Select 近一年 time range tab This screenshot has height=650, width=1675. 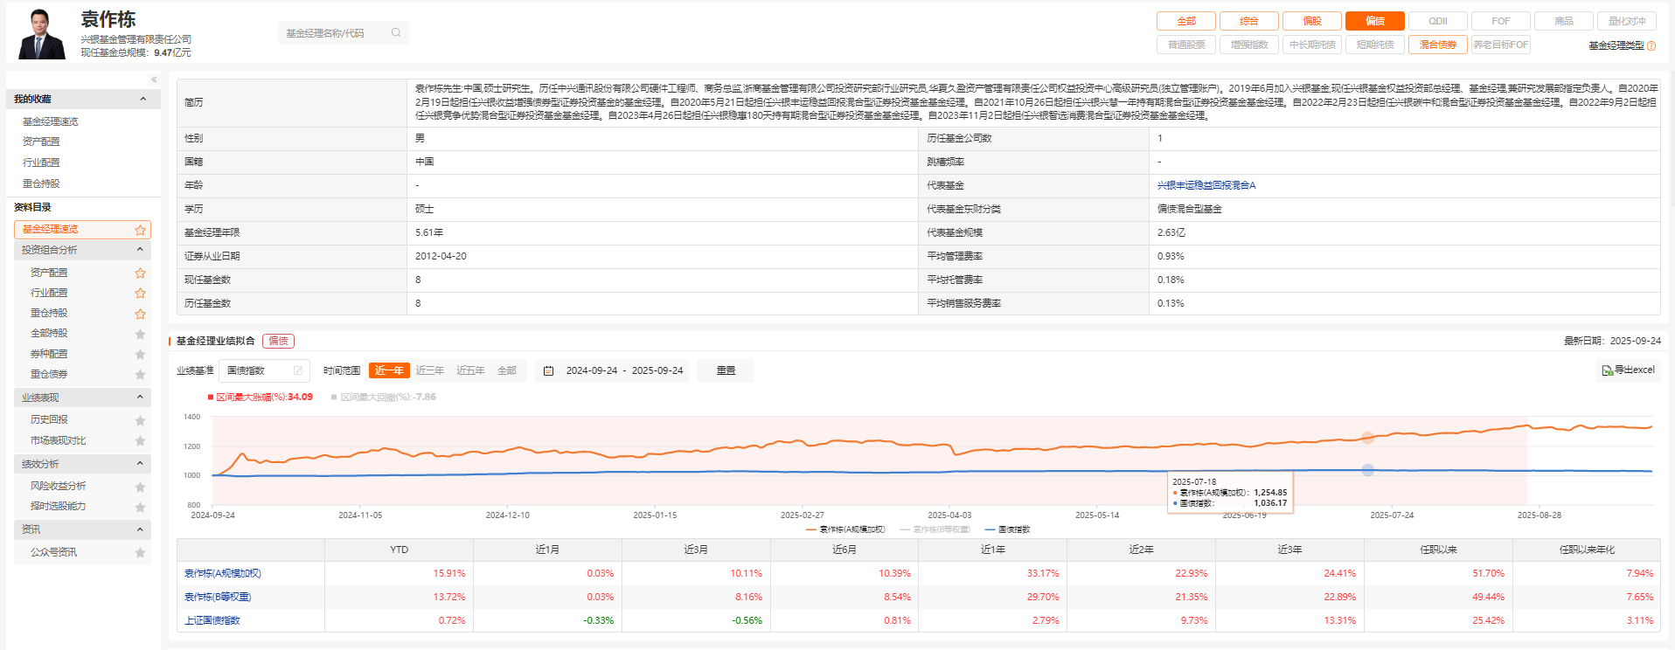(389, 370)
